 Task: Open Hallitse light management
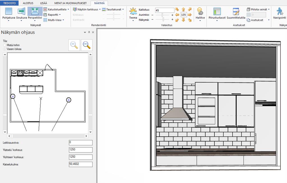coord(200,14)
